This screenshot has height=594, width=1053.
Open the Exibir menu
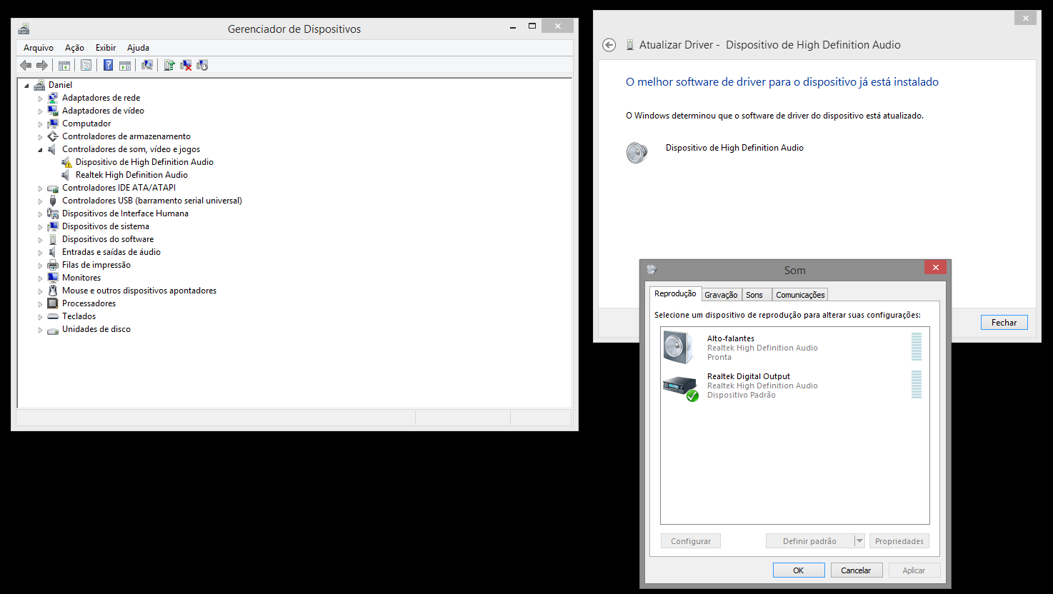106,48
